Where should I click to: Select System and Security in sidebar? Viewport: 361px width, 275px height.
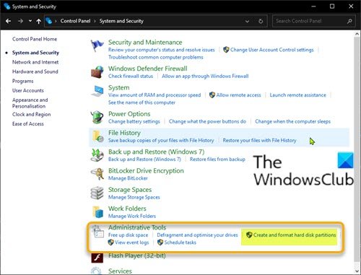pos(35,53)
